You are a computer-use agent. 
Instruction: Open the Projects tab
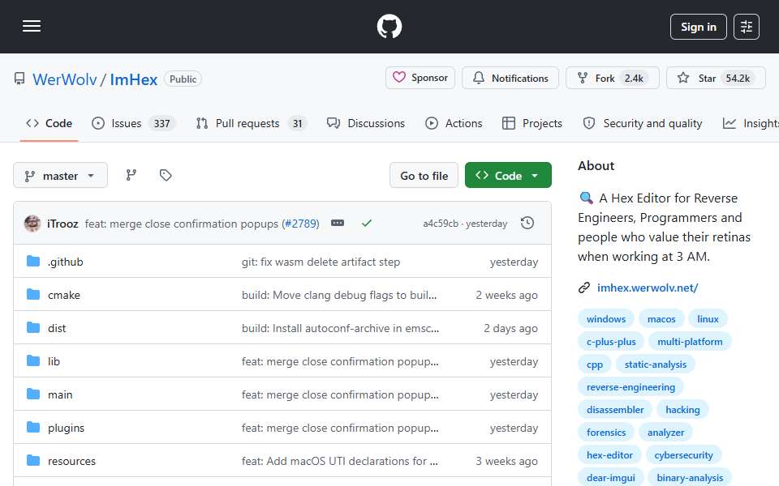tap(532, 123)
